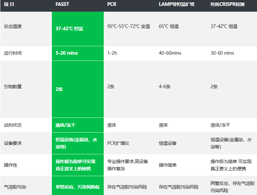Select the '试剂状态' row label

[13, 125]
